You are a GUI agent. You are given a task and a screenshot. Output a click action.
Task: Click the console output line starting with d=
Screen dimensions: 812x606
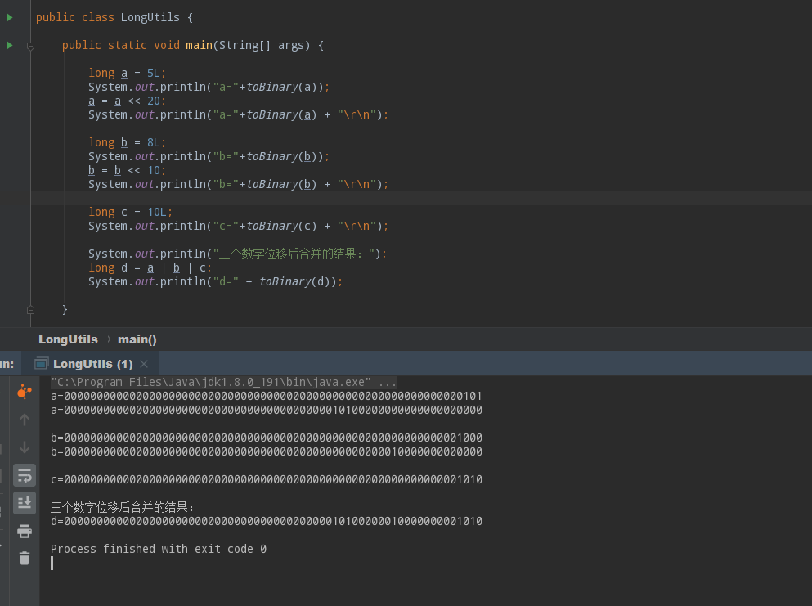pyautogui.click(x=267, y=521)
